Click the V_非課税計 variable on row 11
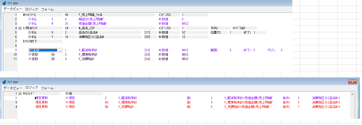Image resolution: width=362 pixels, height=125 pixels. [86, 59]
